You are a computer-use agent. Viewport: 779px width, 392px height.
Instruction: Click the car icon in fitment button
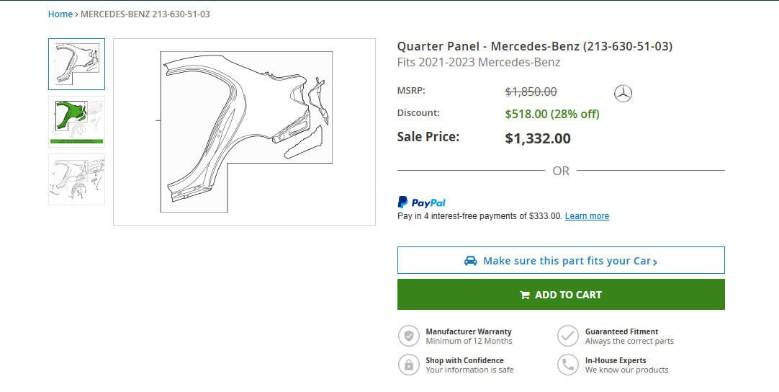(470, 261)
